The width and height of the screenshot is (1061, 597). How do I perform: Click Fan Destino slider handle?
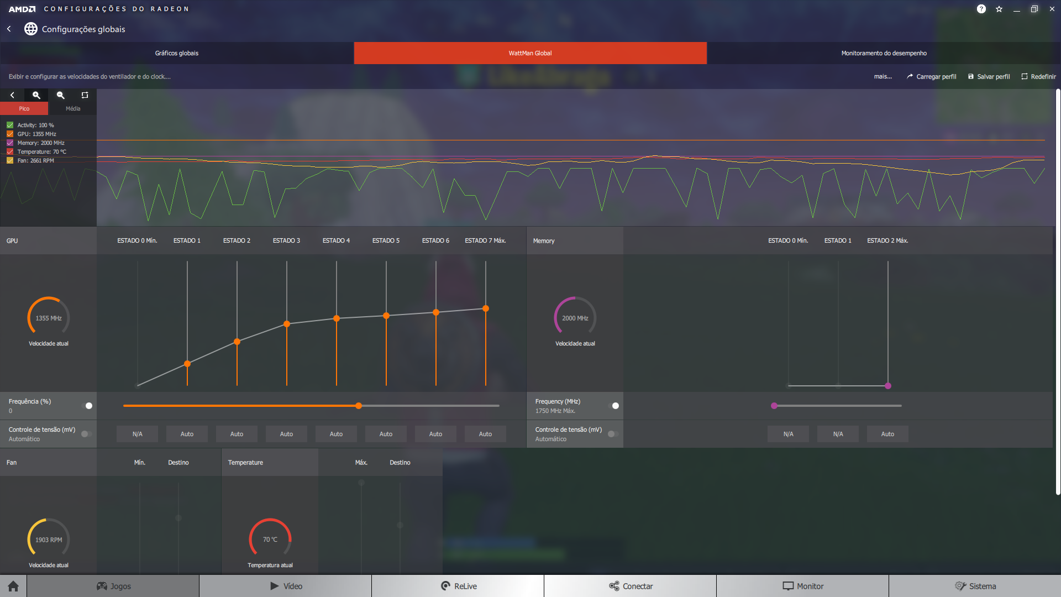178,518
